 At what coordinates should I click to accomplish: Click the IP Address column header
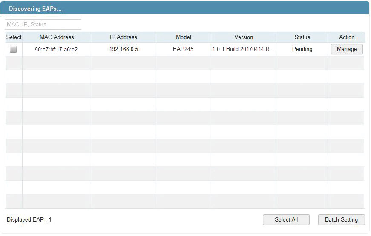pos(124,37)
